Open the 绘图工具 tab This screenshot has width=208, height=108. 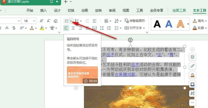pyautogui.click(x=179, y=10)
